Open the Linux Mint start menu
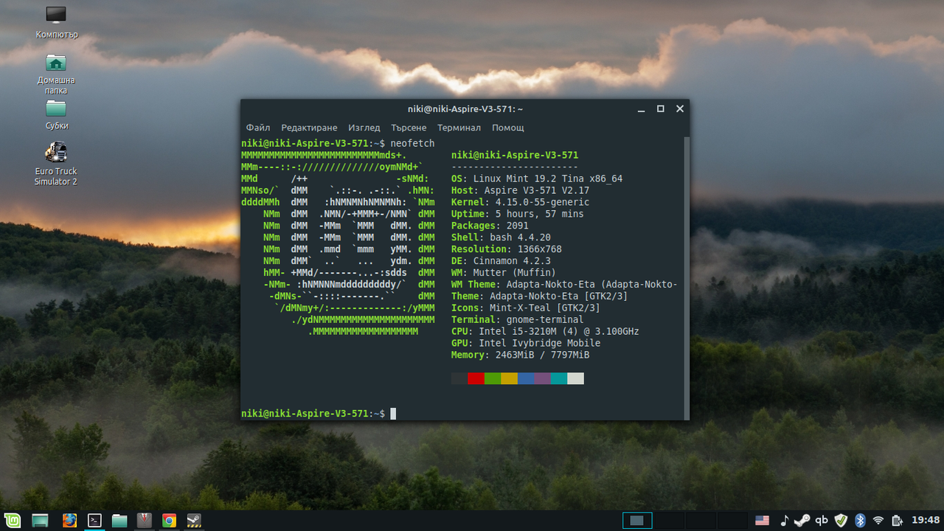 13,521
